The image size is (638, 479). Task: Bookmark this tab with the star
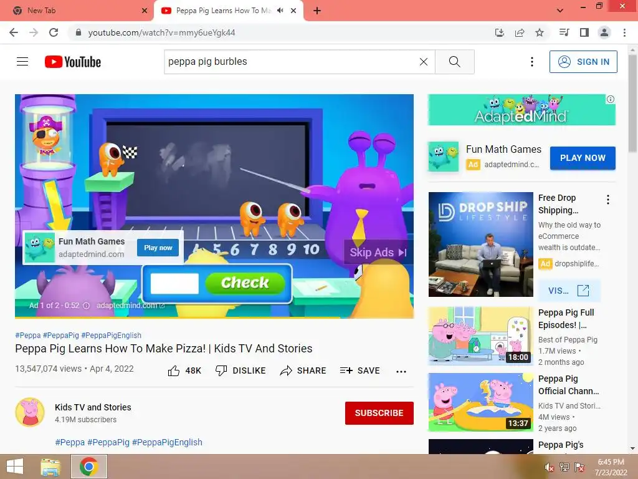[x=540, y=32]
